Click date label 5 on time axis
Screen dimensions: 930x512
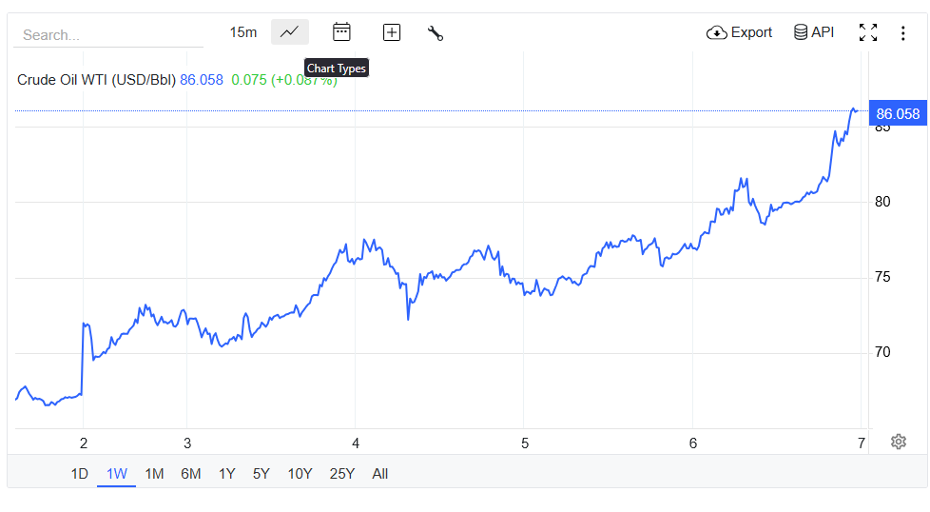525,443
